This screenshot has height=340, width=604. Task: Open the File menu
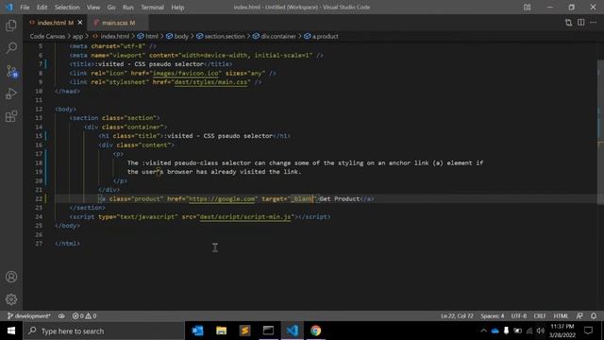25,8
